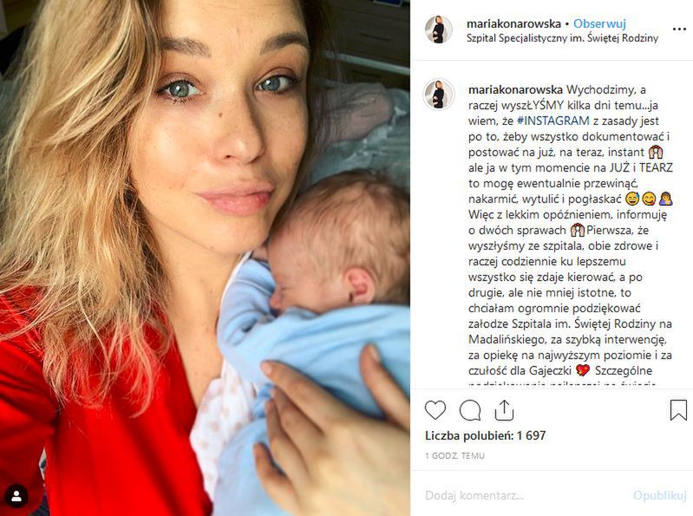
Task: Open the post timestamp 1 godz. temu
Action: click(454, 455)
